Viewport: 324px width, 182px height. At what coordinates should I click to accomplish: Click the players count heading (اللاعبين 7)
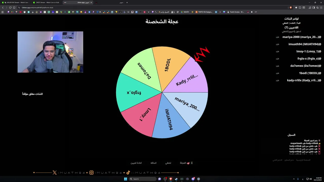pos(291,28)
